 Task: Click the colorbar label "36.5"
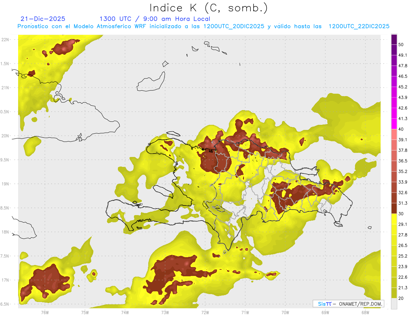[403, 161]
